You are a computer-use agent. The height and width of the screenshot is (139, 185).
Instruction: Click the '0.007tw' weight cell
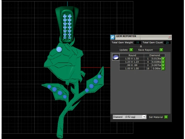pos(156,65)
